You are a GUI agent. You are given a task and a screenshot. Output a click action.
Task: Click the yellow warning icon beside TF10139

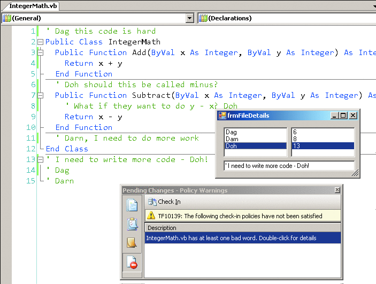(x=151, y=216)
